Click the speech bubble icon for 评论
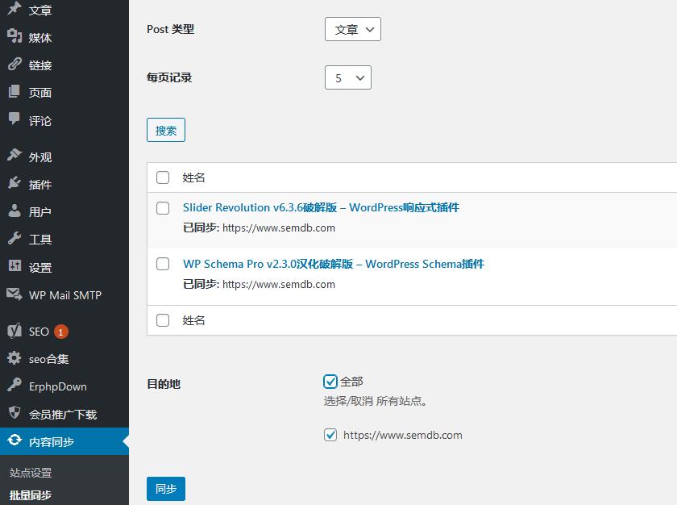This screenshot has width=677, height=505. pos(15,119)
